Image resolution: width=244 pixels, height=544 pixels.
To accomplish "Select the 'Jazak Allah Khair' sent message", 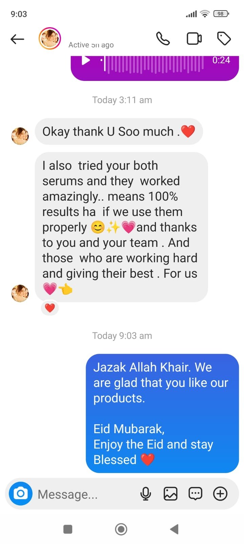I will point(162,413).
